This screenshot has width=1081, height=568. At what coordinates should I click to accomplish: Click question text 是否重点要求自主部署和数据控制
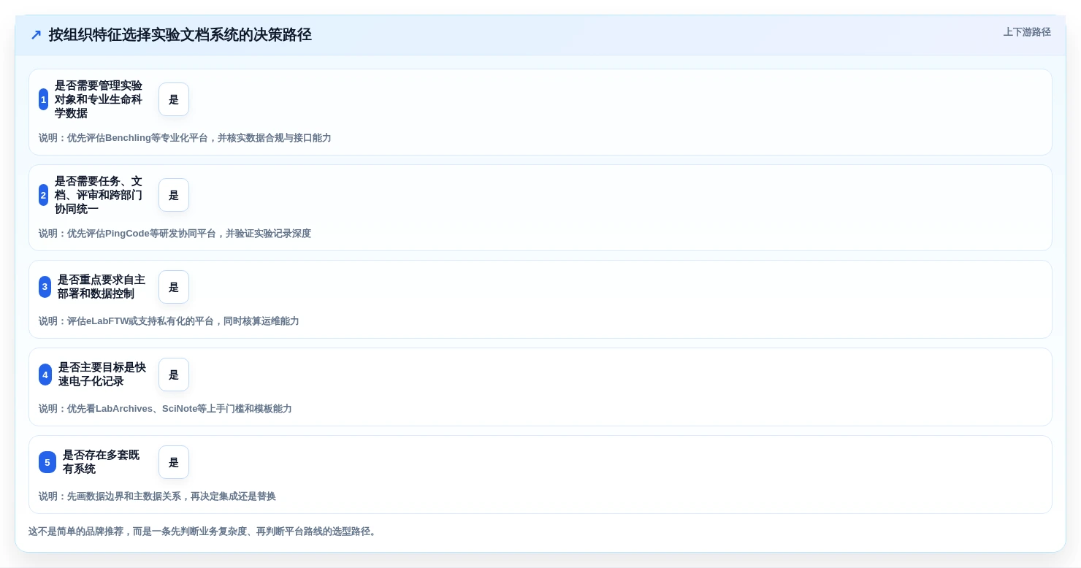click(102, 287)
